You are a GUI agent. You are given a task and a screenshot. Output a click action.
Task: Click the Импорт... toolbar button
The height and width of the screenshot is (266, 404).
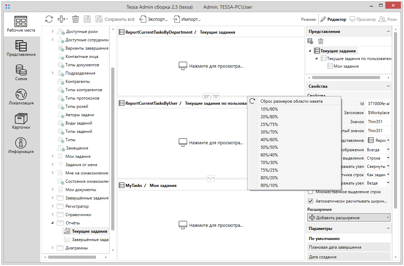click(187, 19)
